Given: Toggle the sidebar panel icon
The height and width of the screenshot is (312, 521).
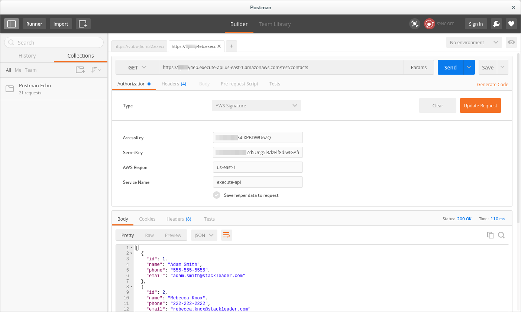Looking at the screenshot, I should click(12, 24).
